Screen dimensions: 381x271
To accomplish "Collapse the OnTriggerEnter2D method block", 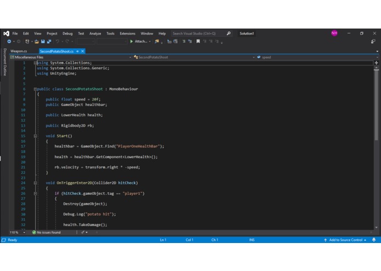I will click(35, 183).
